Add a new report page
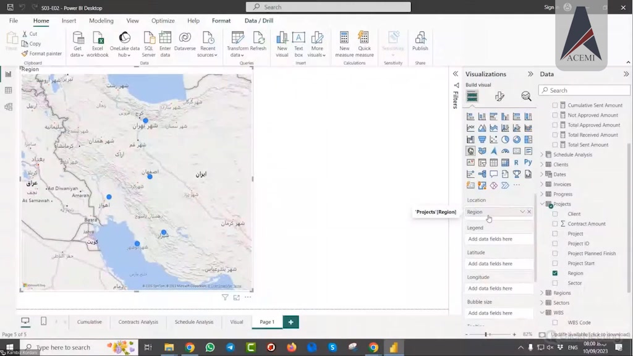 tap(291, 322)
